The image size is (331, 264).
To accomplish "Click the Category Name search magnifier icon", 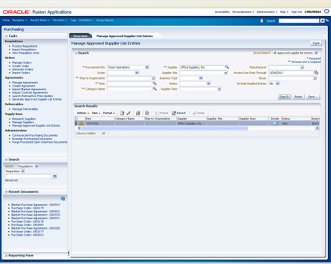I will (x=155, y=89).
